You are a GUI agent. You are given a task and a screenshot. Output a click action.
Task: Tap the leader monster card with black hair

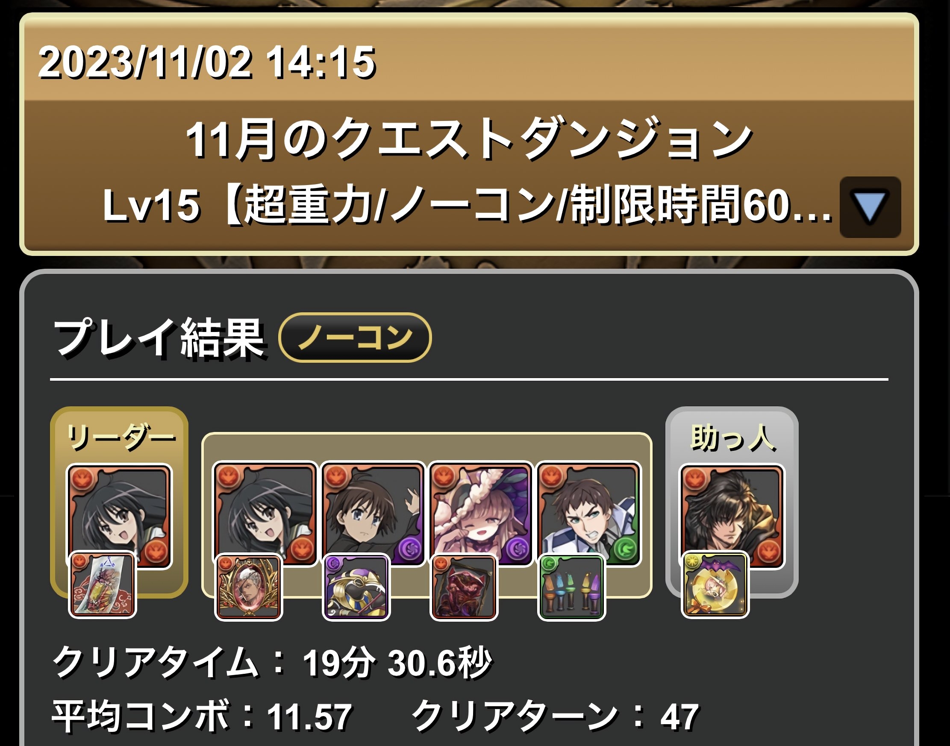[119, 516]
